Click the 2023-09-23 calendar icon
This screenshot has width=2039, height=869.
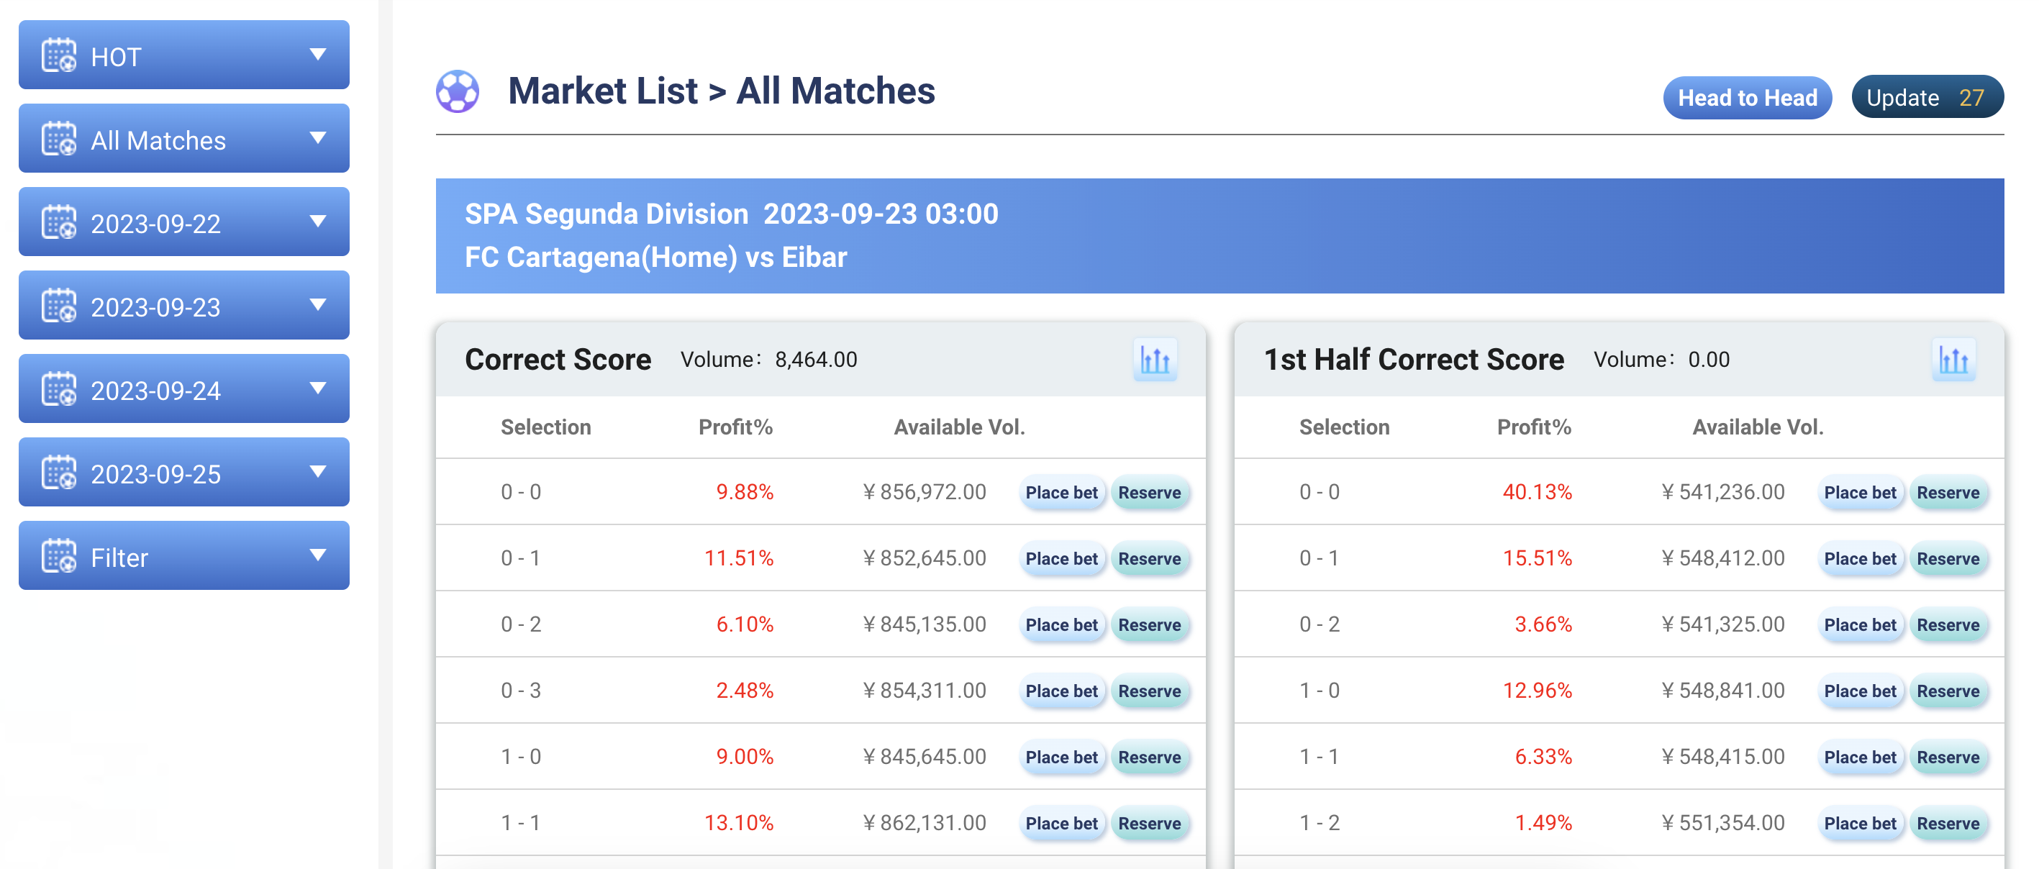(60, 306)
